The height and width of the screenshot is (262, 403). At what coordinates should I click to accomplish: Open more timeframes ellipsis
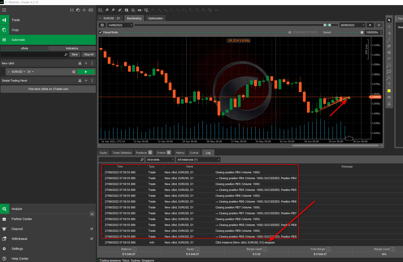216,10
